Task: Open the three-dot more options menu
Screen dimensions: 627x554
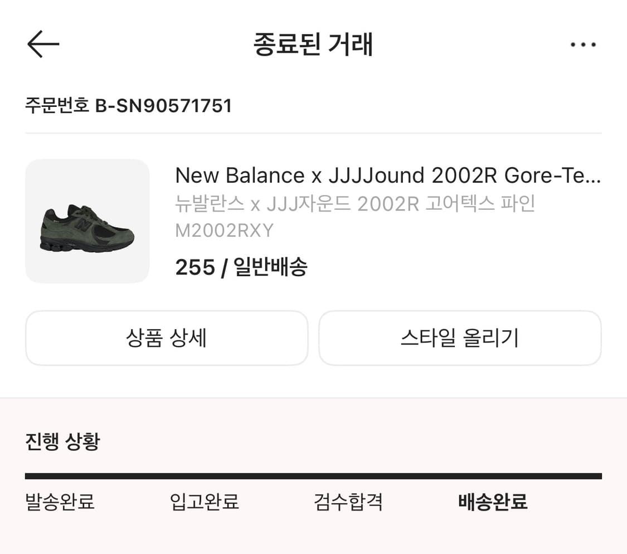Action: (583, 45)
